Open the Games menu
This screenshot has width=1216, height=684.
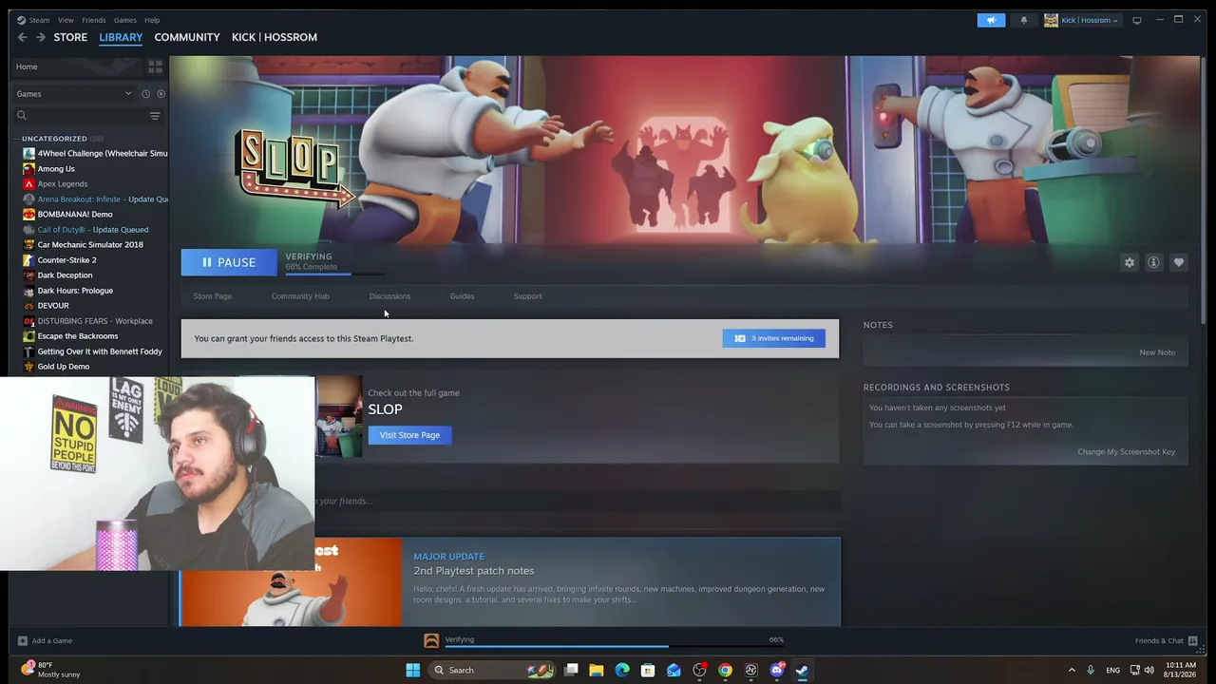pos(124,20)
